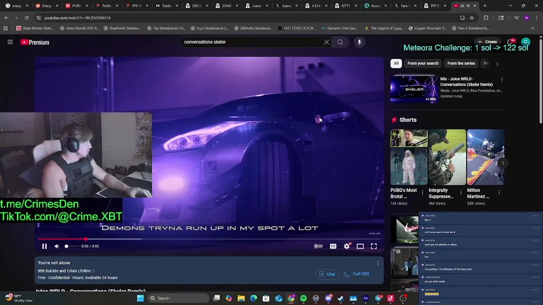Go back in browser
The image size is (543, 305).
6,18
